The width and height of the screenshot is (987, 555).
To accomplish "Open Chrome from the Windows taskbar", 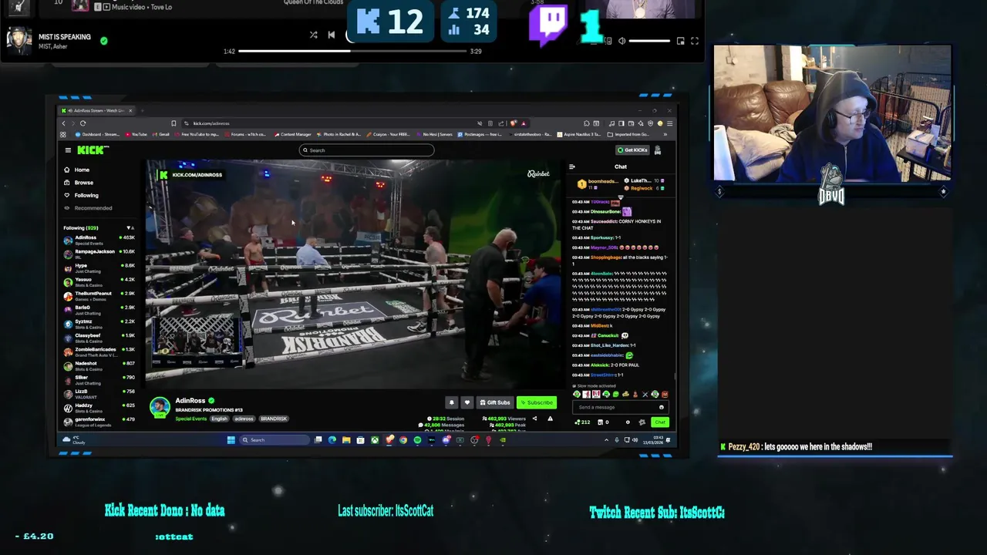I will click(x=403, y=440).
